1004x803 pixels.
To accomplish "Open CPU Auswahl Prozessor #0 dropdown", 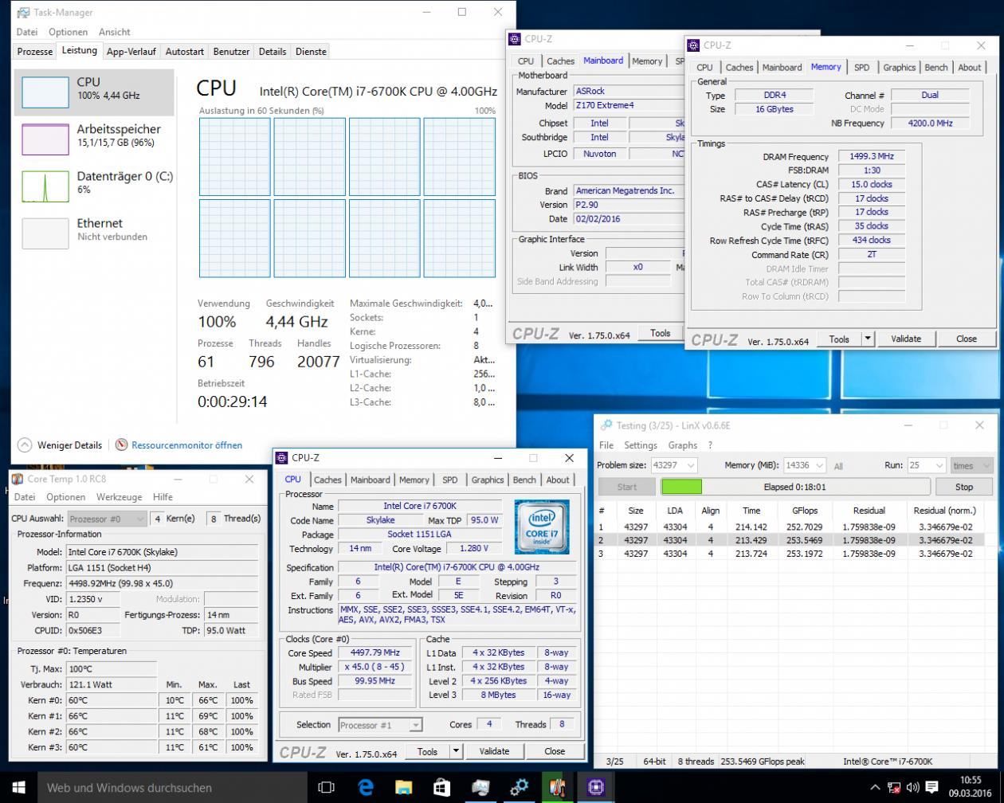I will (x=107, y=519).
